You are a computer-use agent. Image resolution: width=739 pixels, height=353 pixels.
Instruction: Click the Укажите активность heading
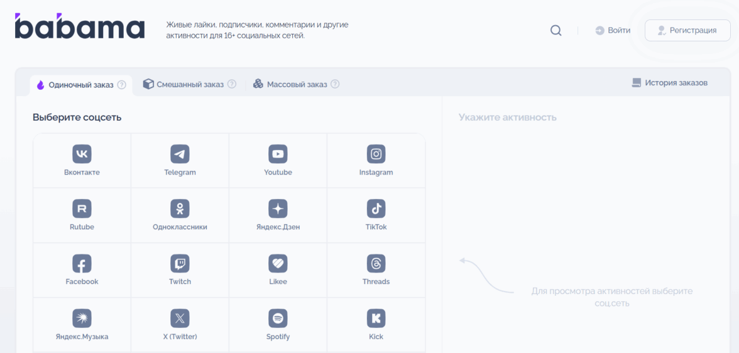(508, 117)
